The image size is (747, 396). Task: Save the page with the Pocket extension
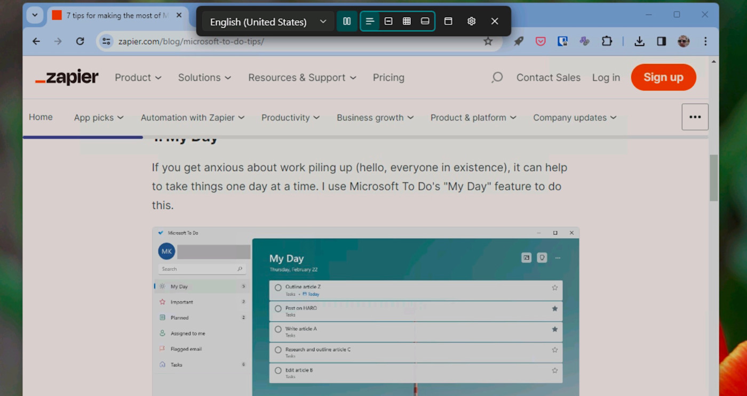click(541, 41)
